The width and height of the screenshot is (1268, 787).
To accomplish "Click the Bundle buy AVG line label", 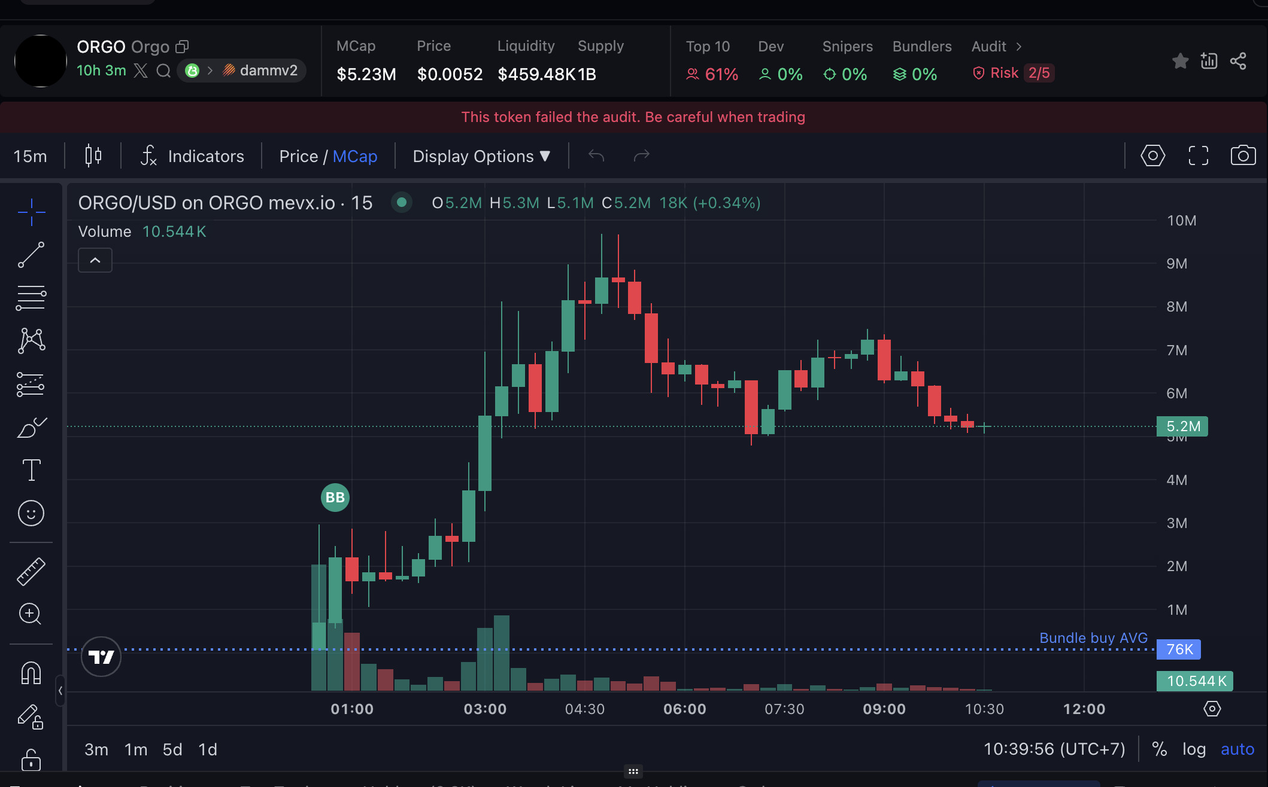I will pyautogui.click(x=1093, y=638).
